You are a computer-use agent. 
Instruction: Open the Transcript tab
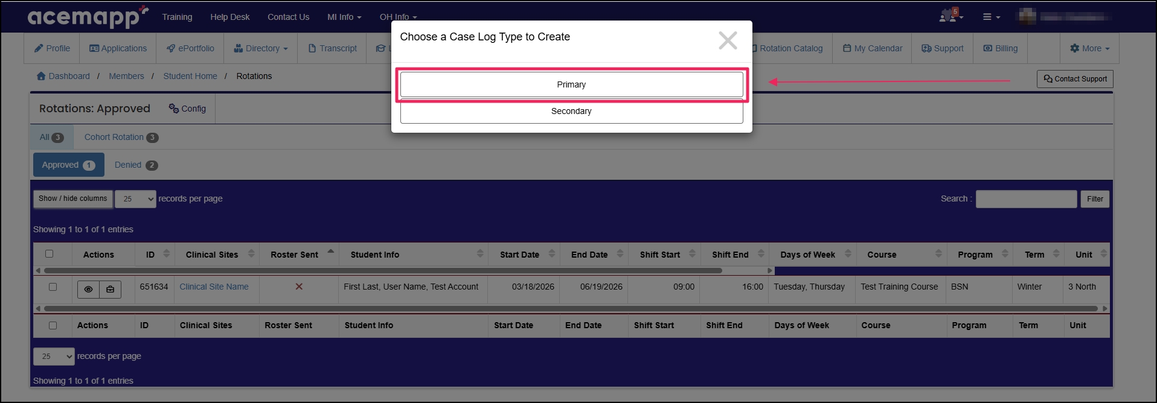click(x=332, y=48)
